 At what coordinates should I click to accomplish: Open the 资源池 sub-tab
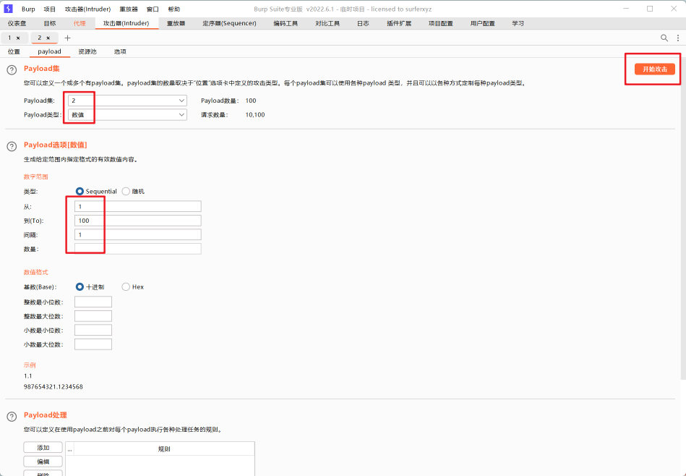point(87,51)
